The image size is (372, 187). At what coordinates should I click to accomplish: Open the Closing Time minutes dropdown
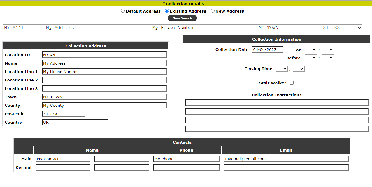click(x=299, y=69)
